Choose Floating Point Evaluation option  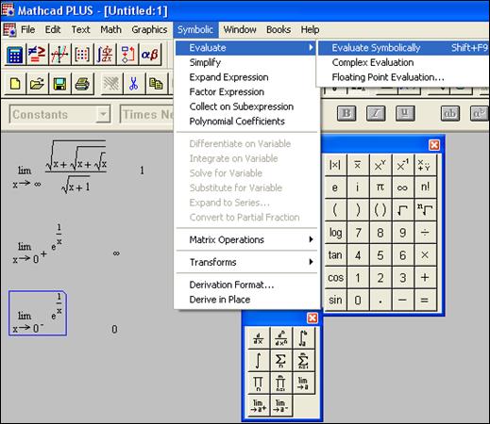404,77
